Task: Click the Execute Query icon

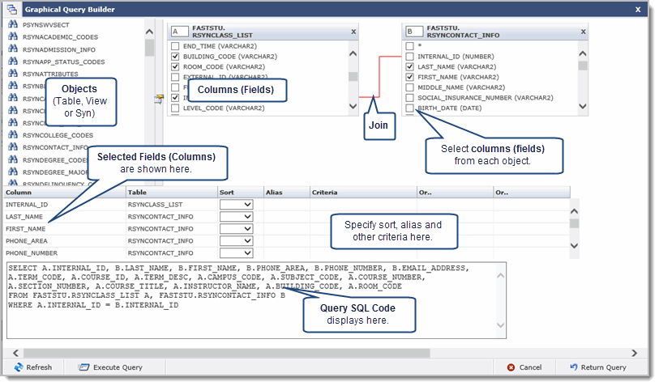Action: click(83, 367)
